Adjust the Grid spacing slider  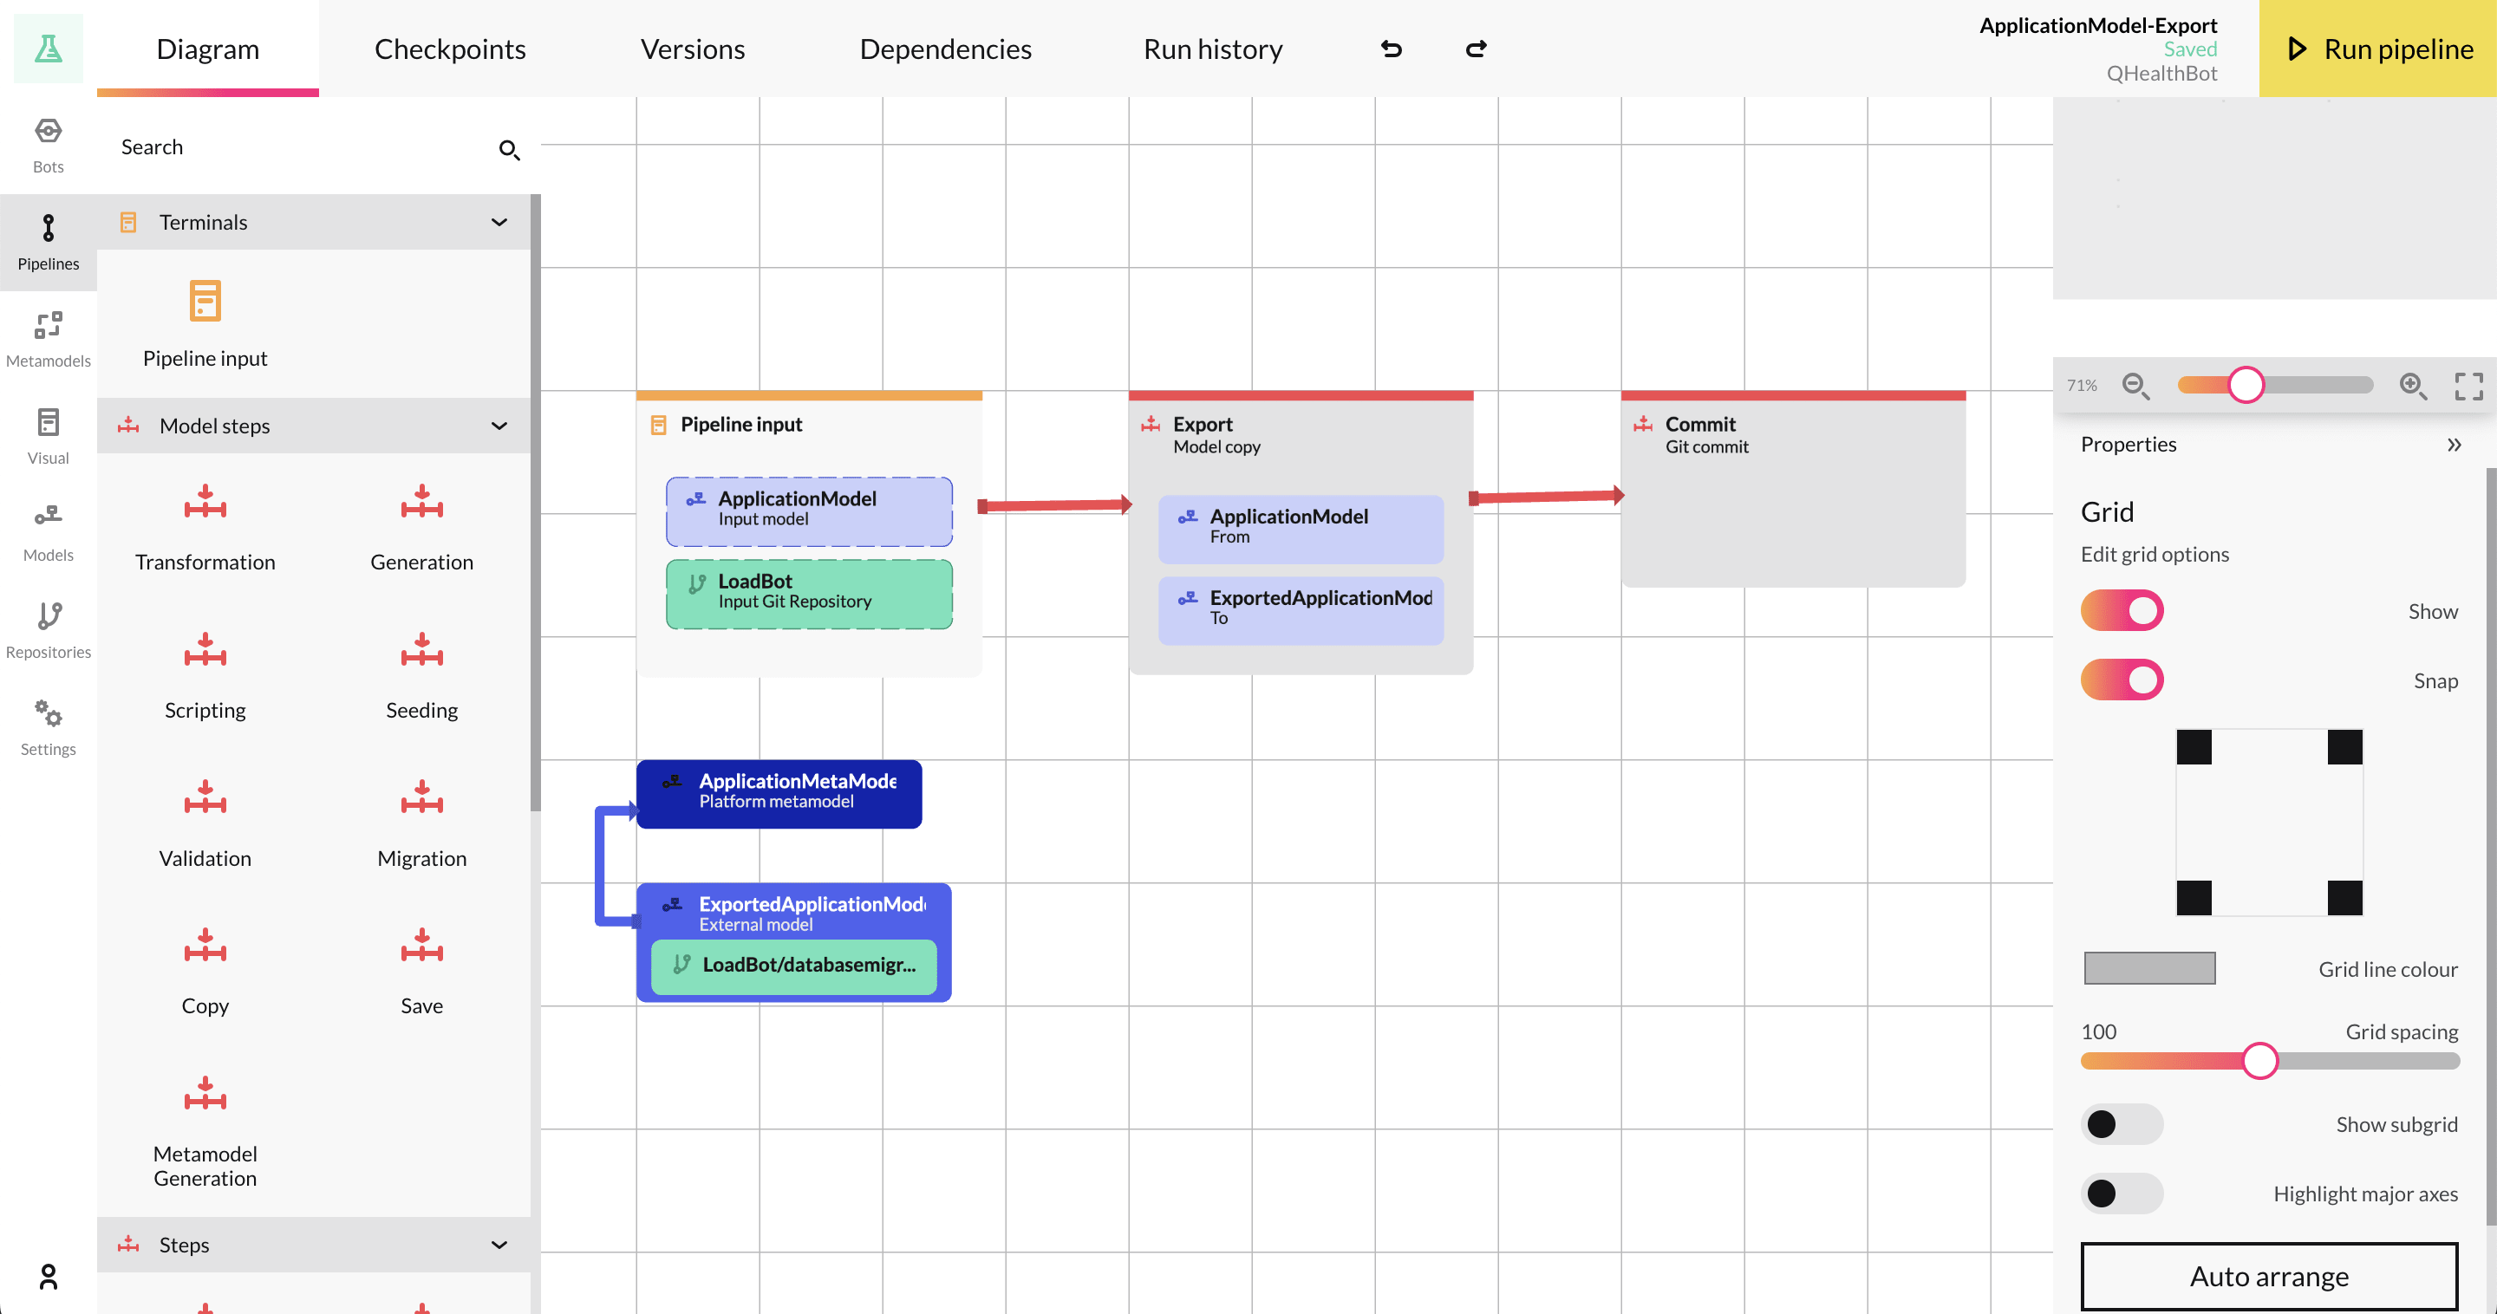pos(2261,1060)
